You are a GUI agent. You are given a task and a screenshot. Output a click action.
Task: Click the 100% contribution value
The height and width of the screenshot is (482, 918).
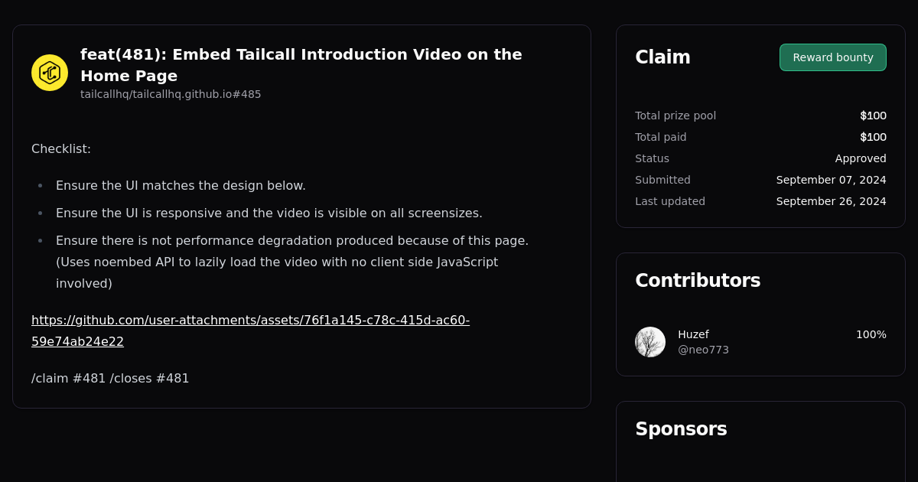(x=871, y=334)
